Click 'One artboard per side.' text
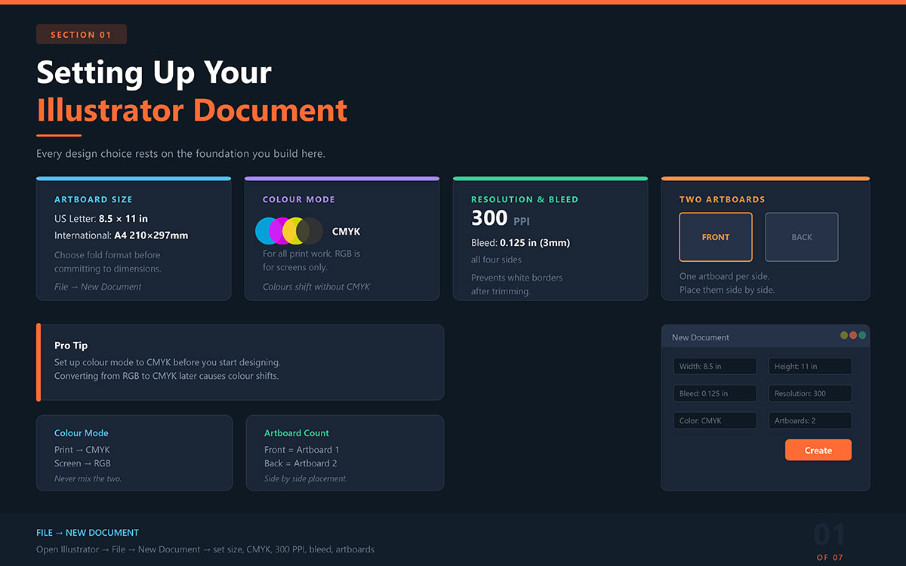Image resolution: width=906 pixels, height=566 pixels. coord(725,276)
